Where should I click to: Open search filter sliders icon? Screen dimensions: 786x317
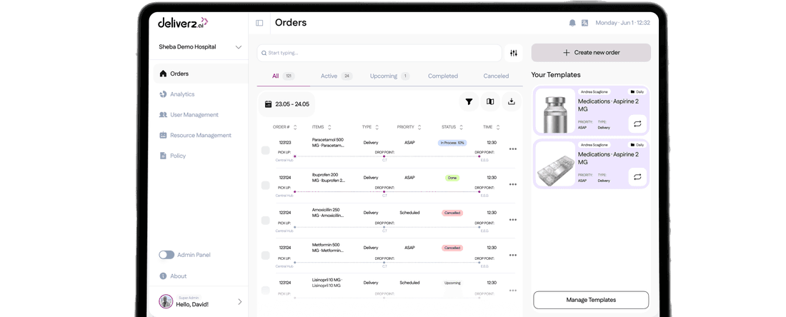point(513,53)
